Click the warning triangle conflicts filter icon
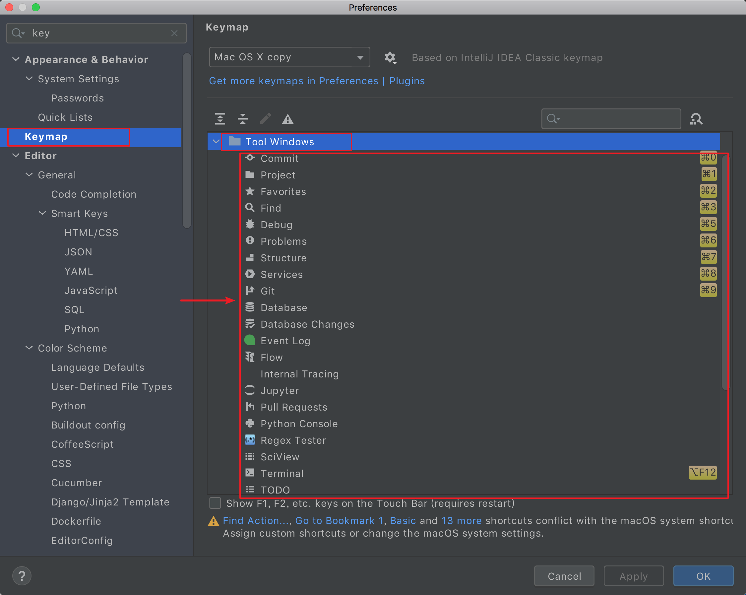 tap(287, 119)
